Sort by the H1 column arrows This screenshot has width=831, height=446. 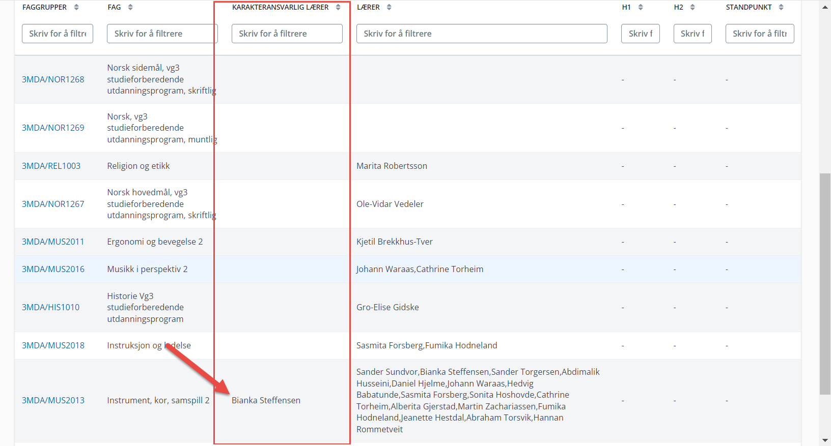click(641, 7)
